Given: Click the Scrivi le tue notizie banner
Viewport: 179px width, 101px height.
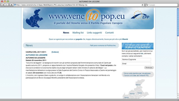Looking at the screenshot, I should (138, 46).
